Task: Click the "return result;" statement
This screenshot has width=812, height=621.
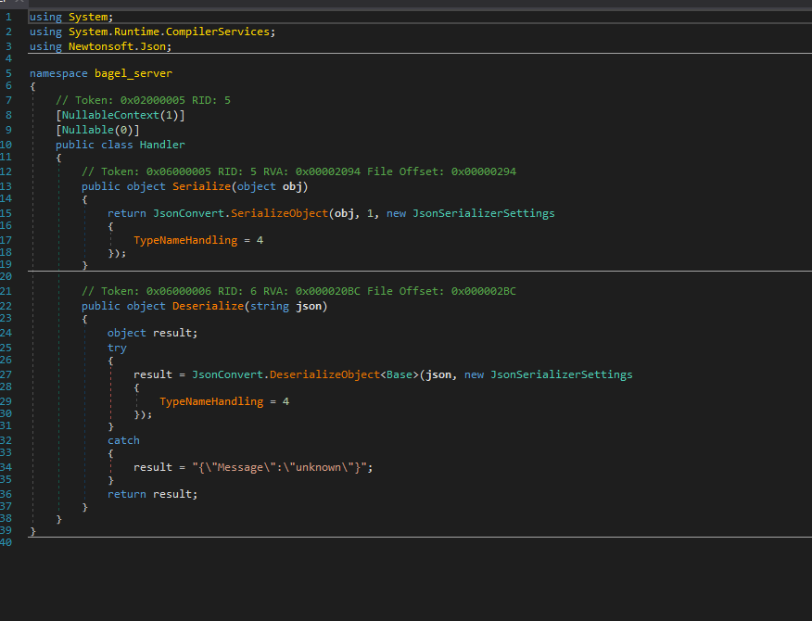Action: 153,495
